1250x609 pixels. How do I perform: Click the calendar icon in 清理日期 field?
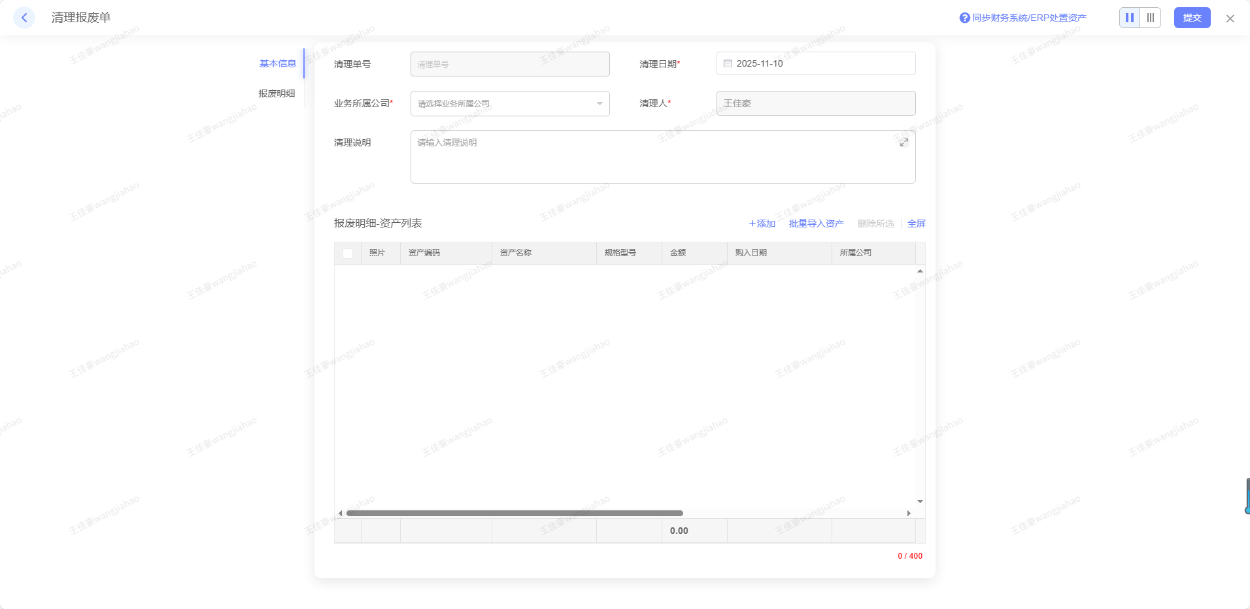[728, 63]
